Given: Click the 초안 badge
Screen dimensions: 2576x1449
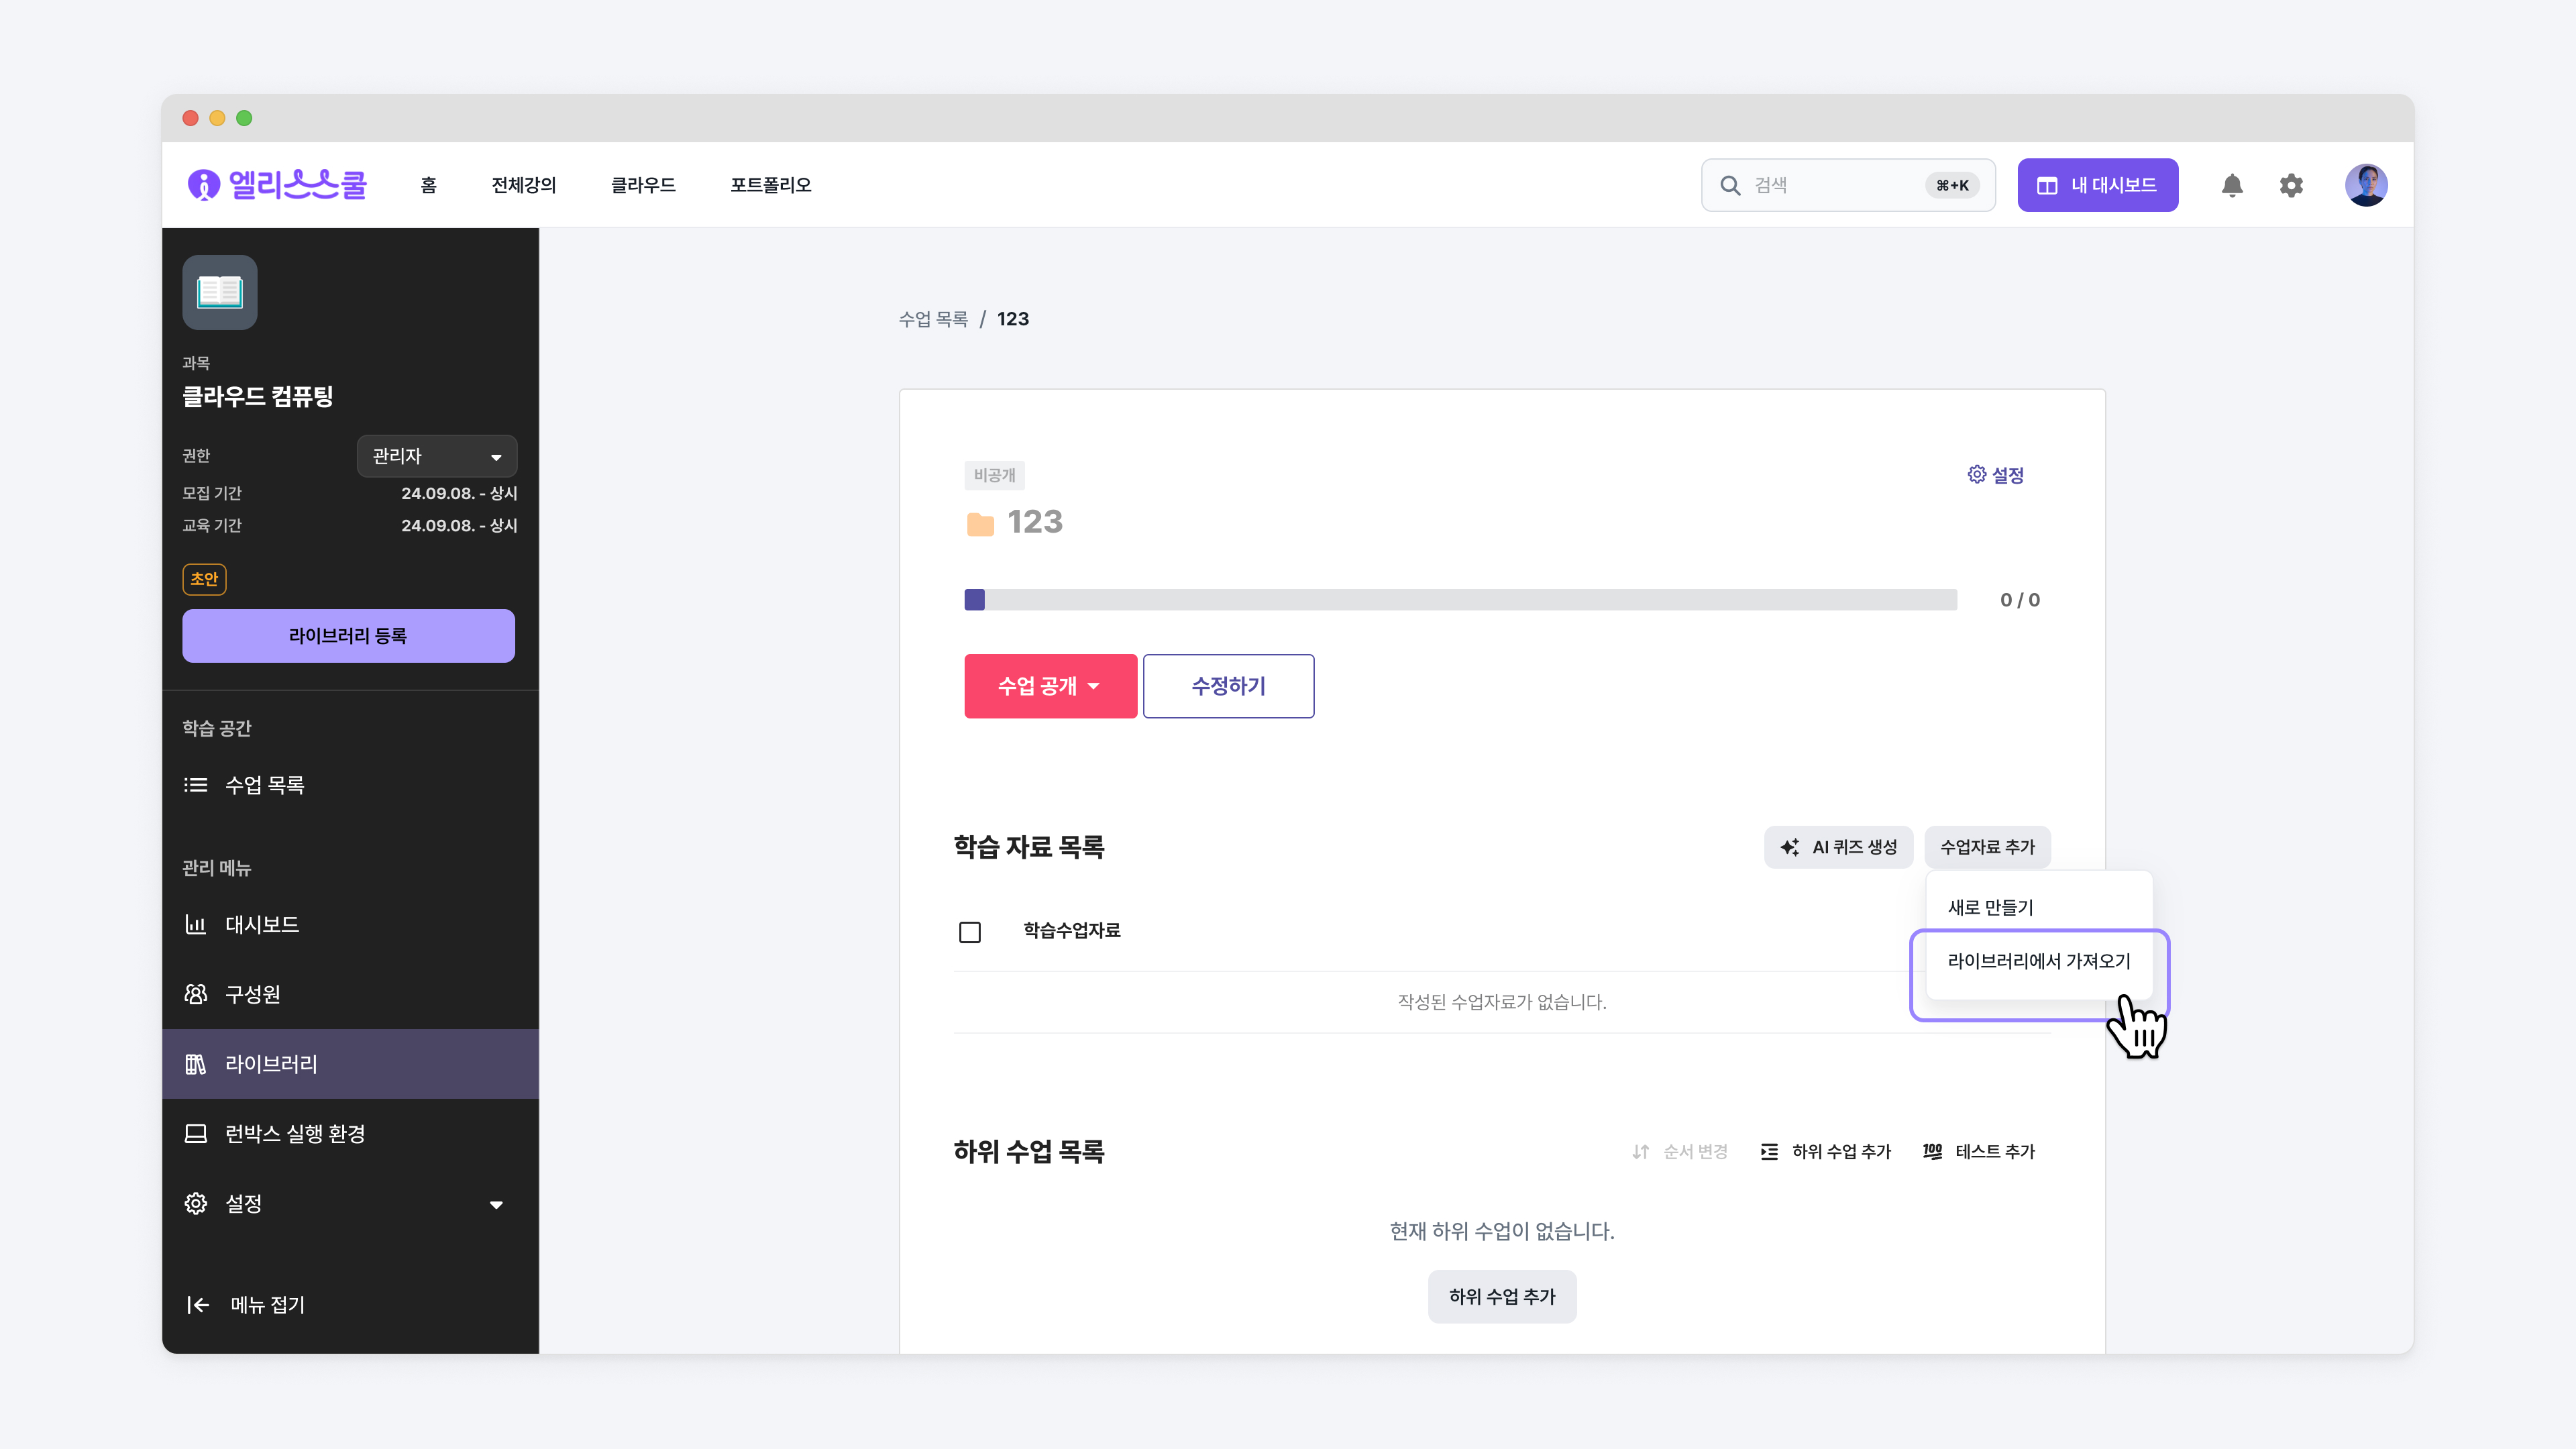Looking at the screenshot, I should pyautogui.click(x=204, y=579).
